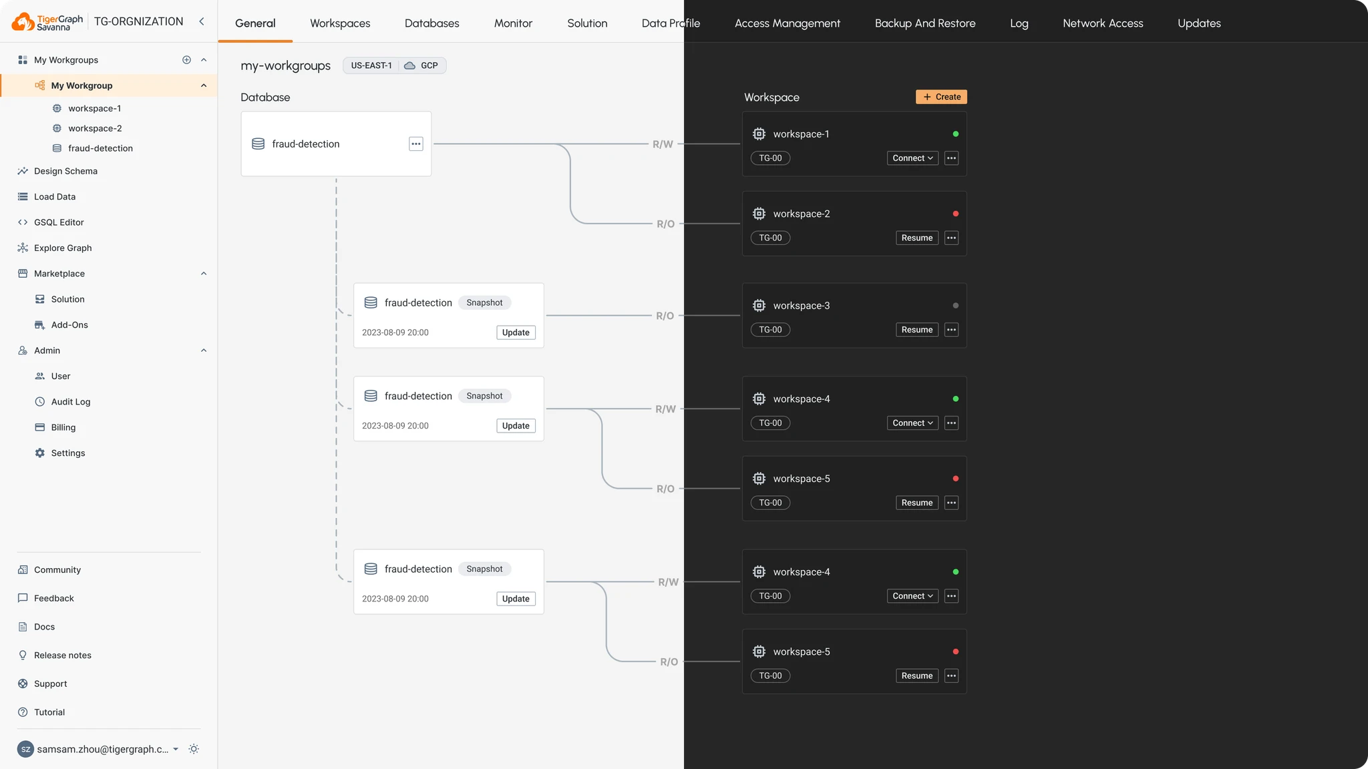The width and height of the screenshot is (1368, 769).
Task: Click the GCP cloud provider badge
Action: [x=422, y=65]
